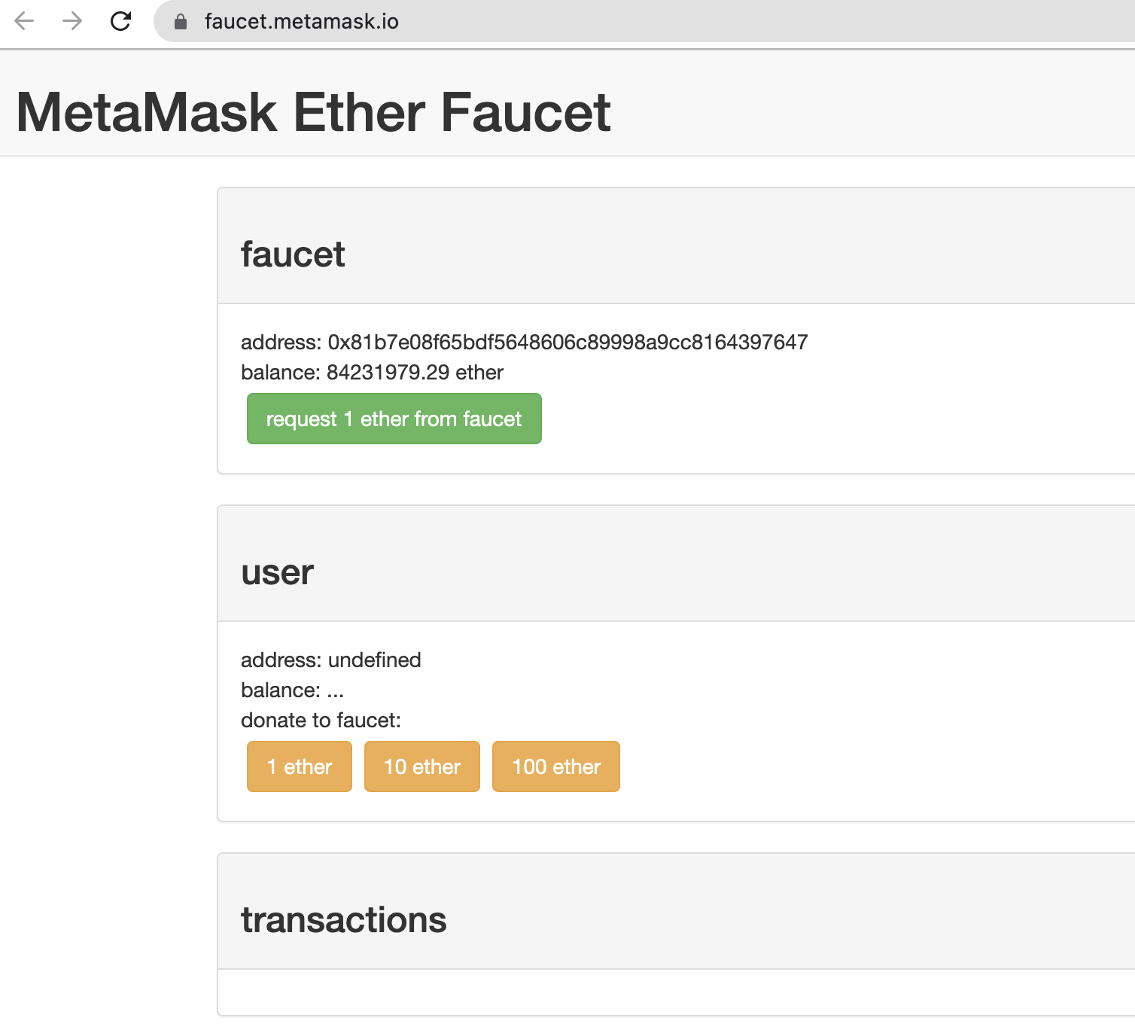Image resolution: width=1135 pixels, height=1033 pixels.
Task: Click the empty transactions panel body
Action: [x=676, y=992]
